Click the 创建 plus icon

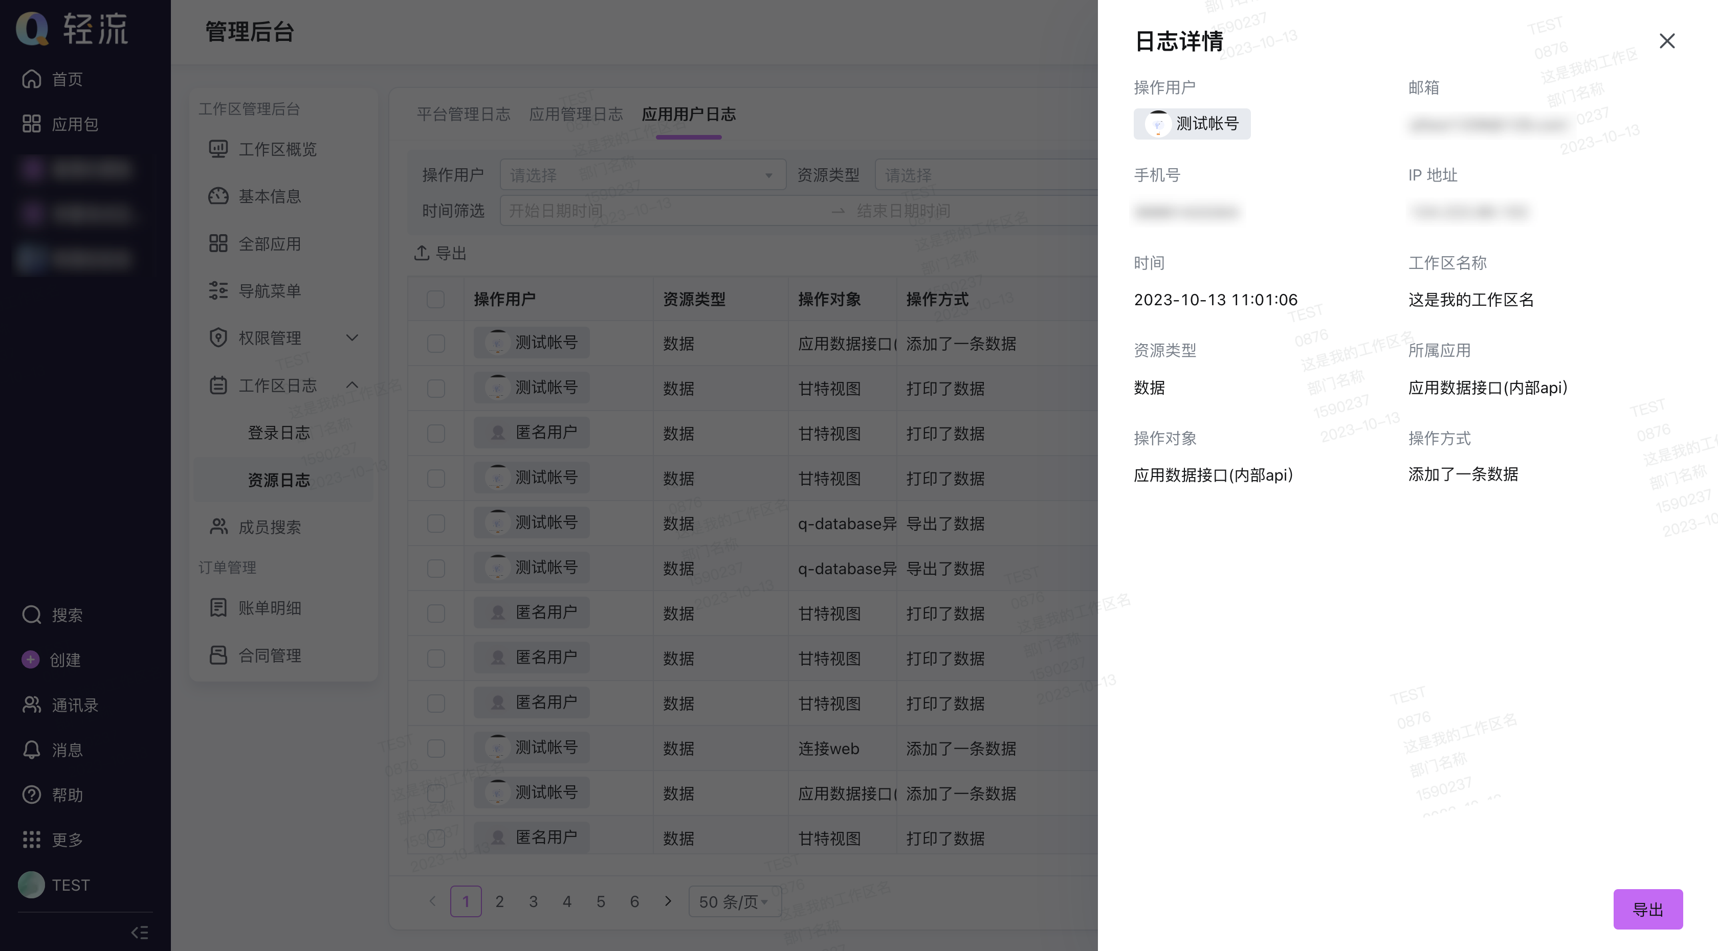(30, 659)
